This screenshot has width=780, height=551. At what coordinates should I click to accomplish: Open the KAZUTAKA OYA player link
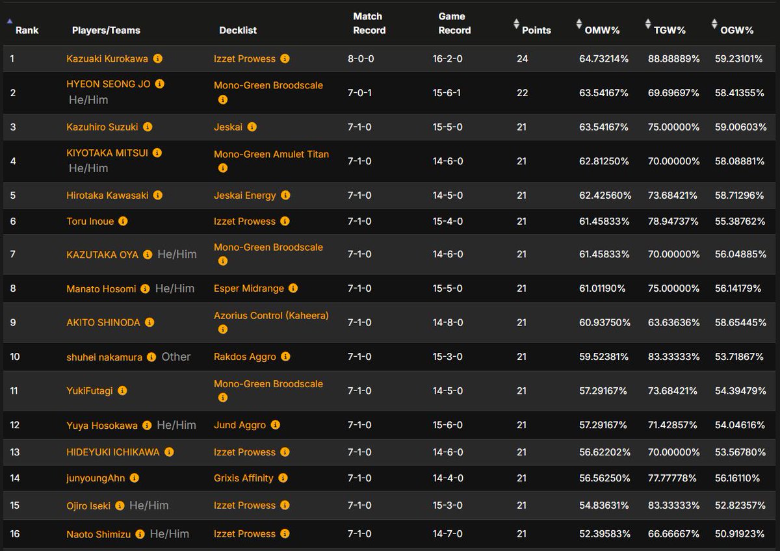(x=103, y=255)
